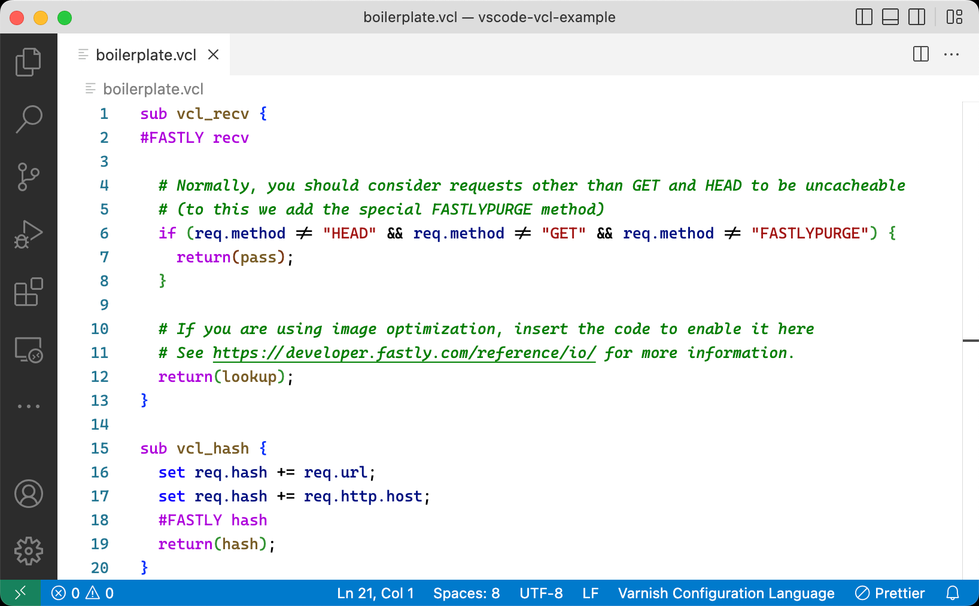Open the Manage settings gear
This screenshot has width=979, height=606.
pos(28,551)
